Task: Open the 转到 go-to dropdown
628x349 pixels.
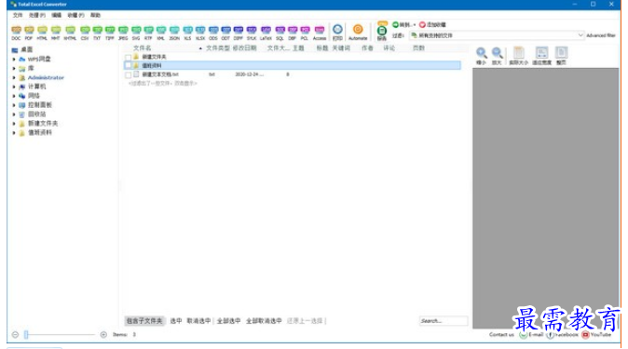Action: (403, 24)
